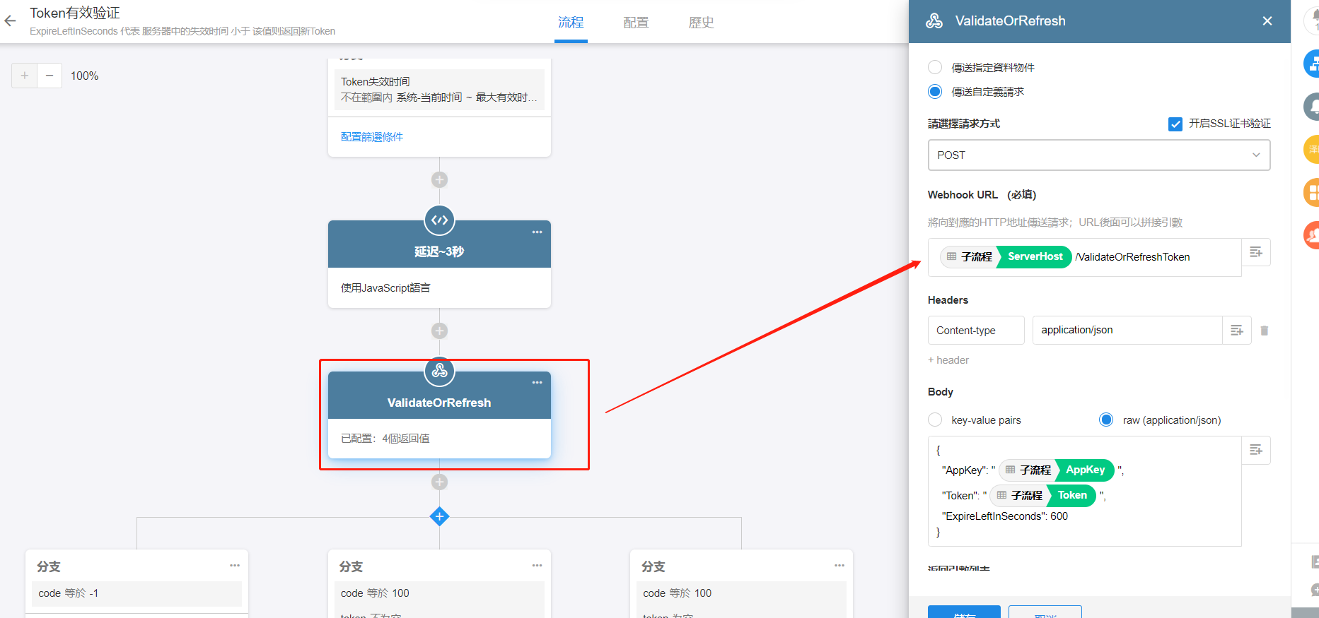Add a node below the 延迟~3秒 node

[x=439, y=331]
